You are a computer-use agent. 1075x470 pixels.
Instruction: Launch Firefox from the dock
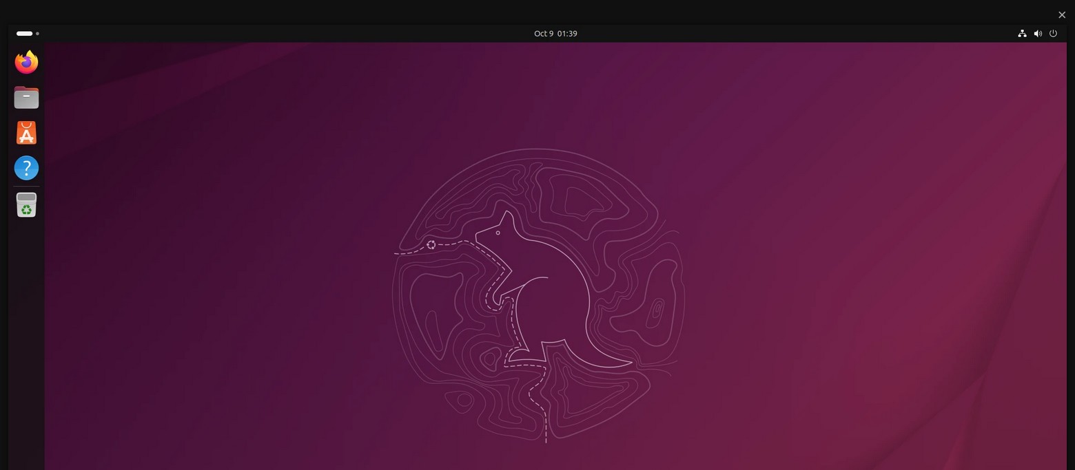26,63
